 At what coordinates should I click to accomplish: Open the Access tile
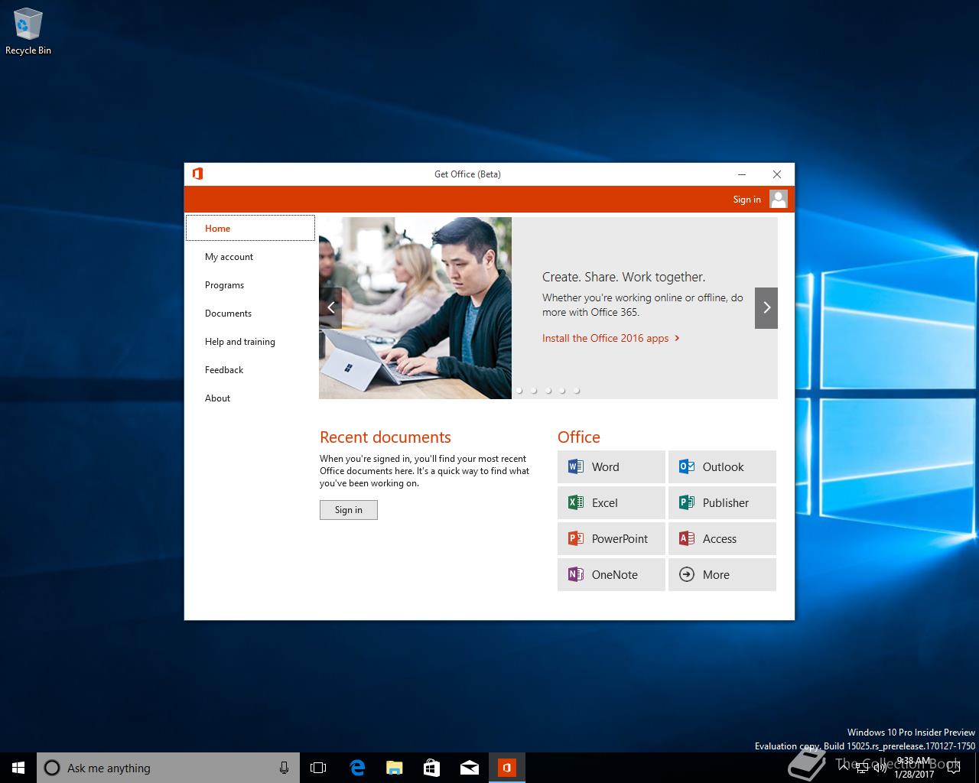(722, 538)
